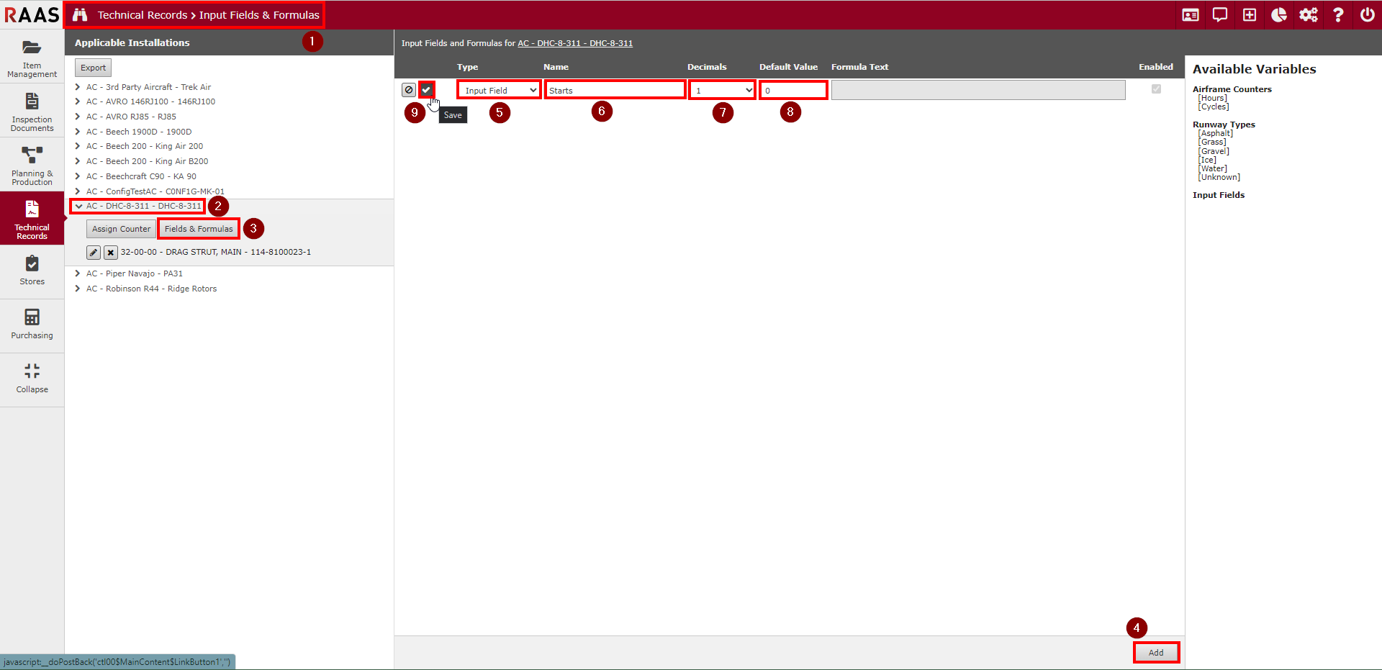
Task: Click the Fields & Formulas button
Action: coord(199,229)
